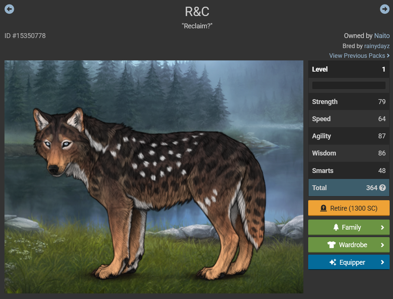Click the Strength label

[x=325, y=102]
